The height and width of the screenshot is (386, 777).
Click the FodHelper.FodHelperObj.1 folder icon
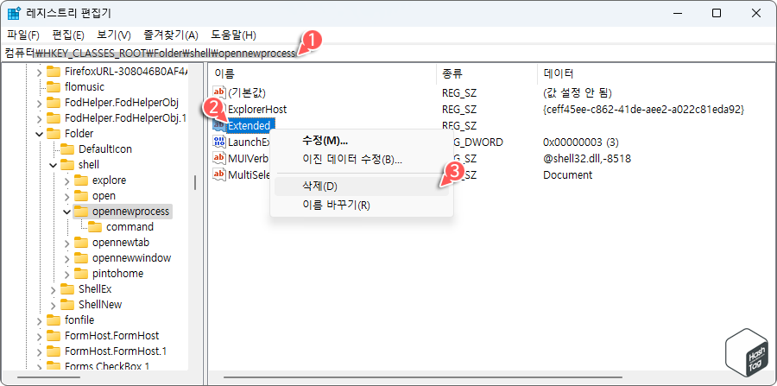(x=54, y=118)
